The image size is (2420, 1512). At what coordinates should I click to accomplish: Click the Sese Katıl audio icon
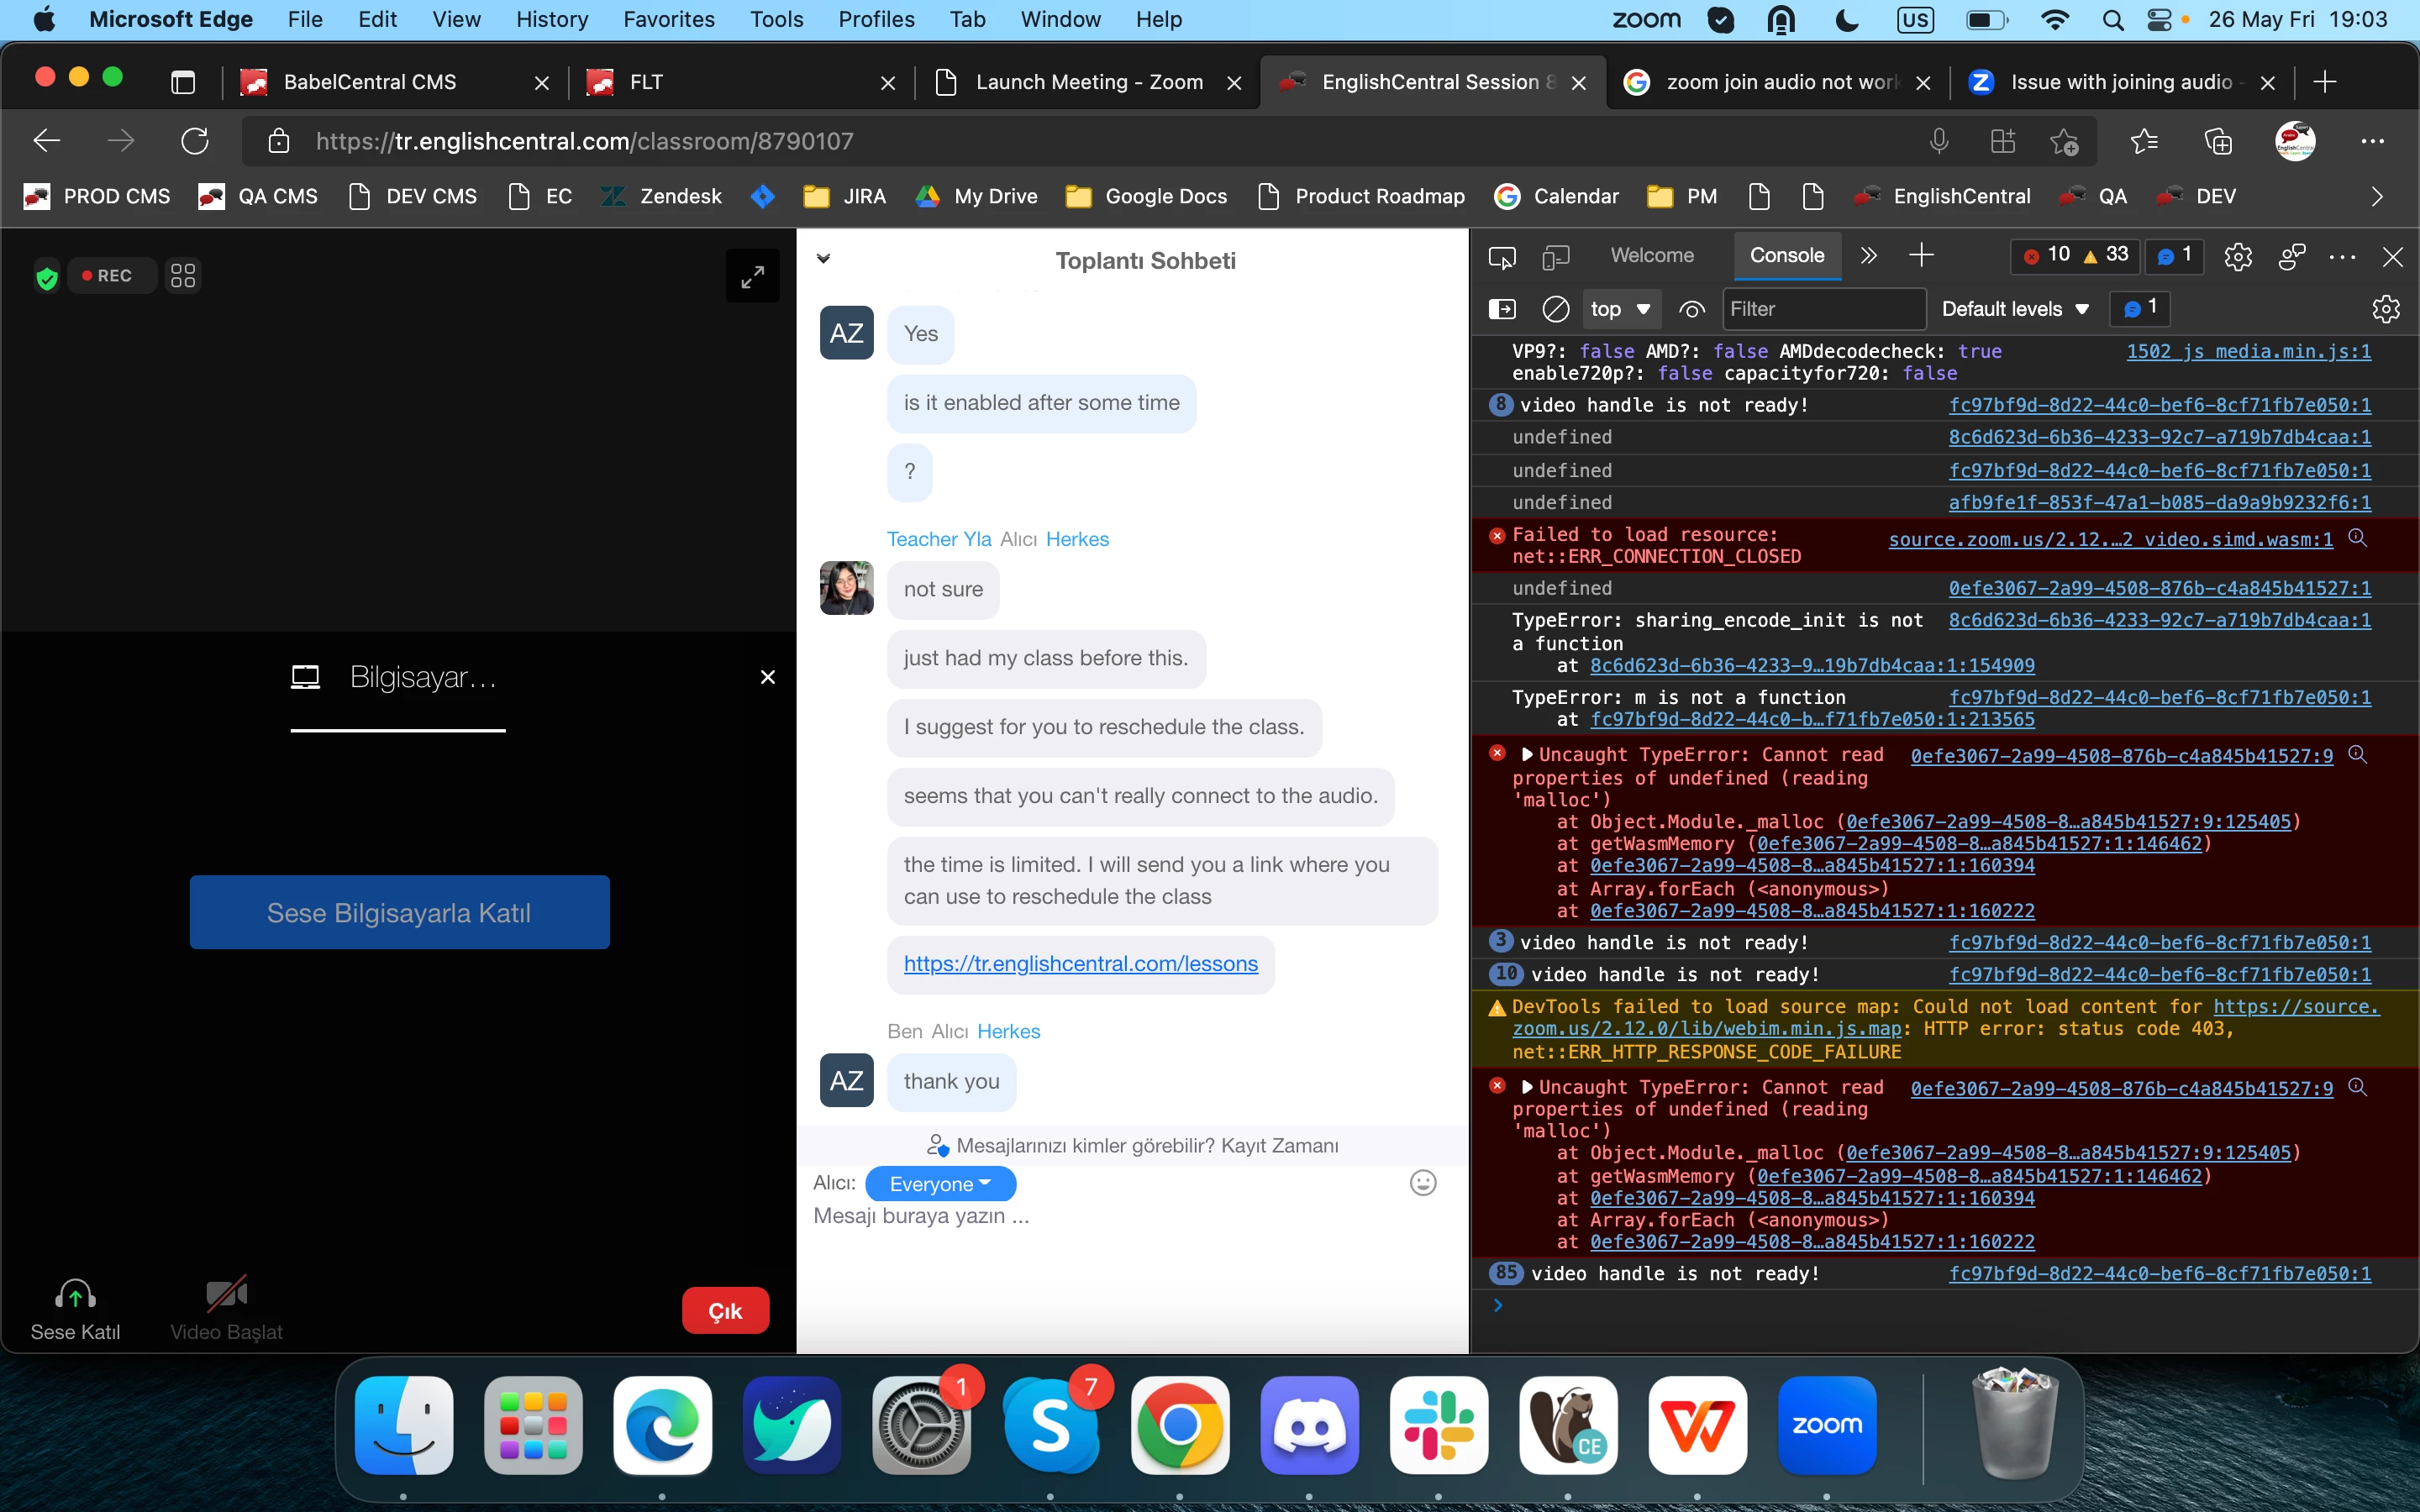point(75,1295)
